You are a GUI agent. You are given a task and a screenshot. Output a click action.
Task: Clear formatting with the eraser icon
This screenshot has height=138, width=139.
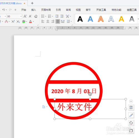tap(36, 16)
